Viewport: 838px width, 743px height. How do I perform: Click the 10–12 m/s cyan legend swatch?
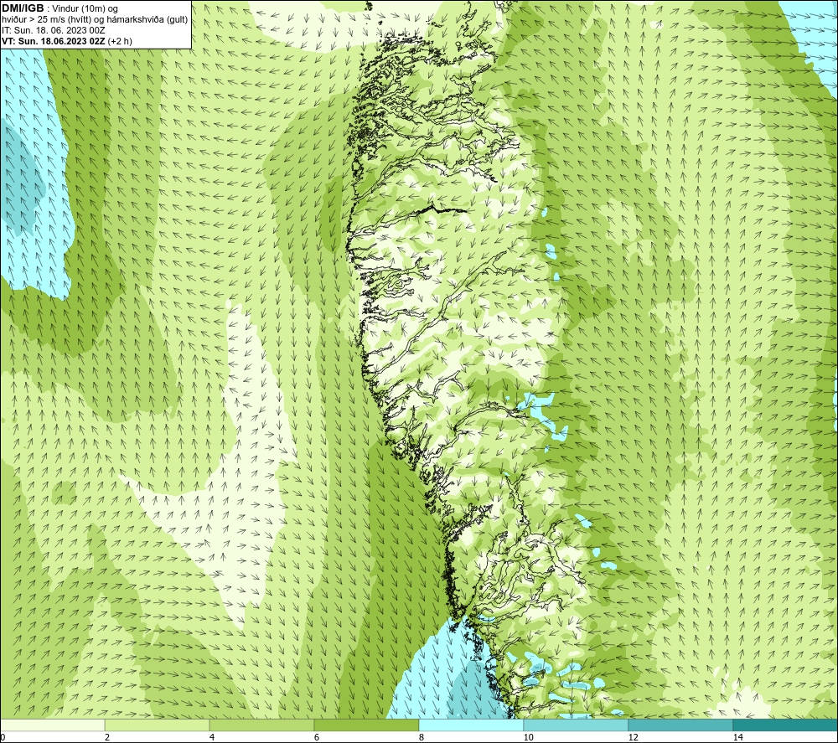[x=577, y=725]
